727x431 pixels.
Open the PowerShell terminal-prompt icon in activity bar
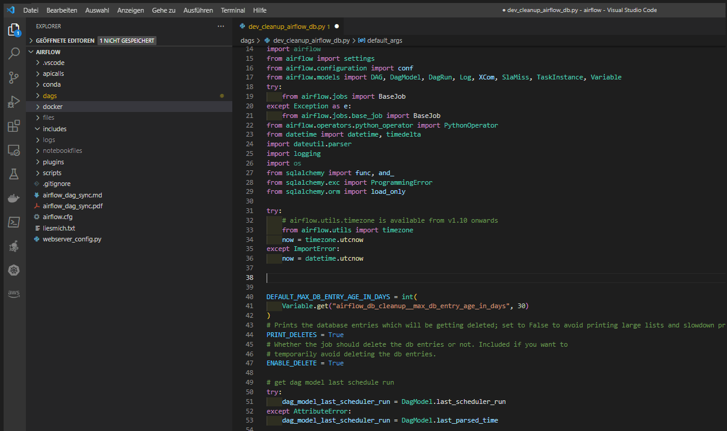click(13, 222)
